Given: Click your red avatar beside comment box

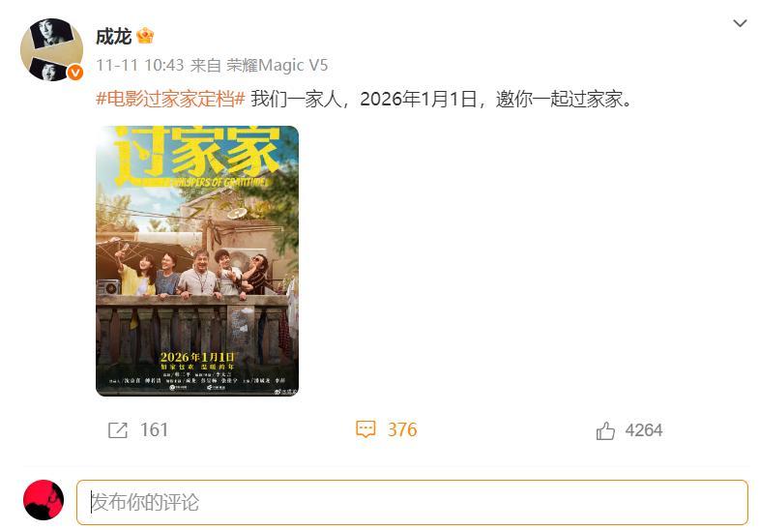Looking at the screenshot, I should coord(44,500).
